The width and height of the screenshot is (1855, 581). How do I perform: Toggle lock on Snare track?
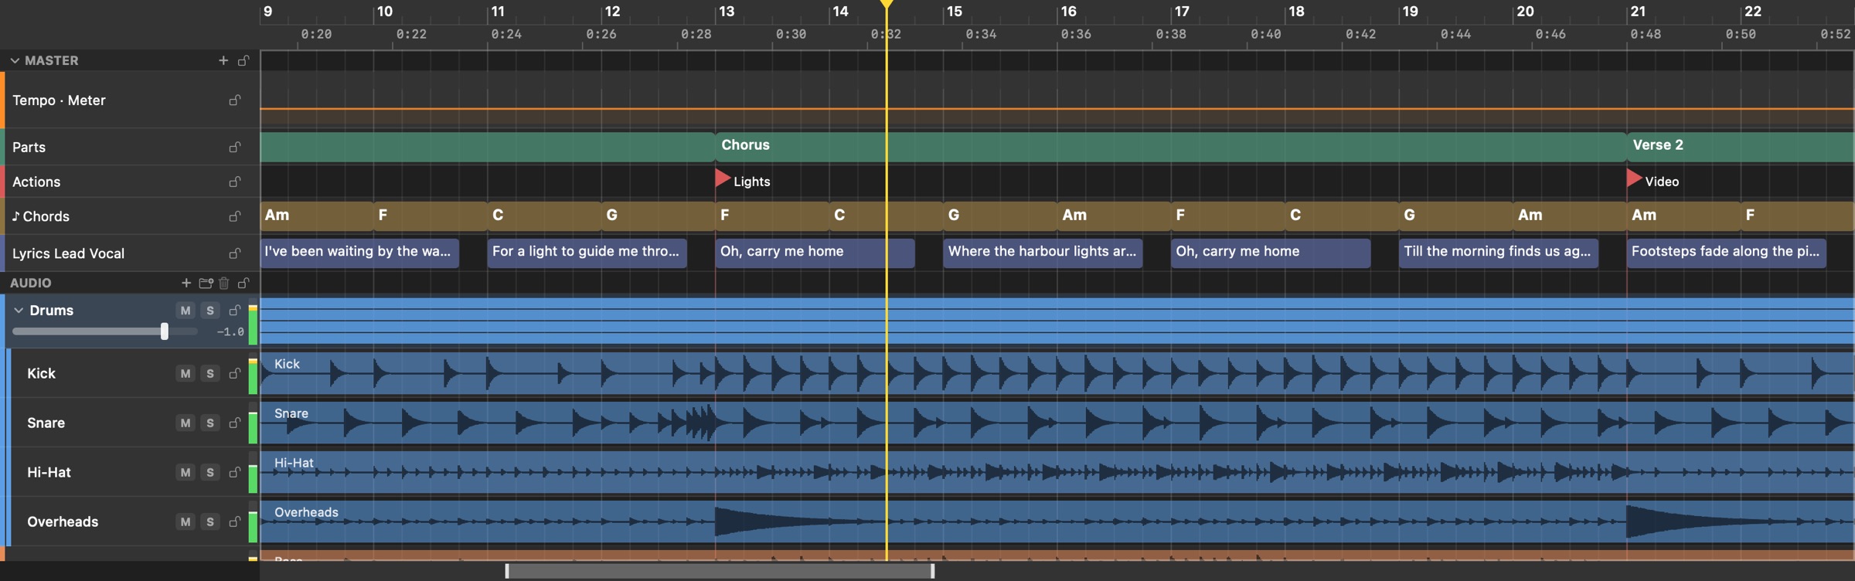click(x=235, y=423)
